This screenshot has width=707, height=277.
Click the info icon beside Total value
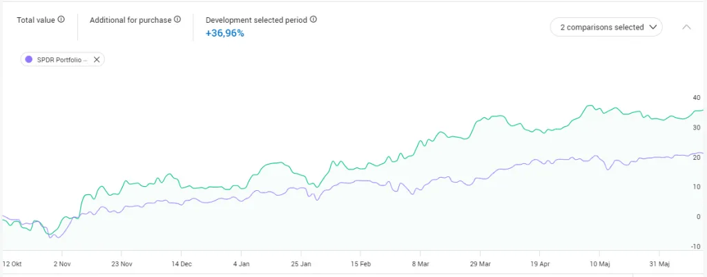click(x=61, y=20)
